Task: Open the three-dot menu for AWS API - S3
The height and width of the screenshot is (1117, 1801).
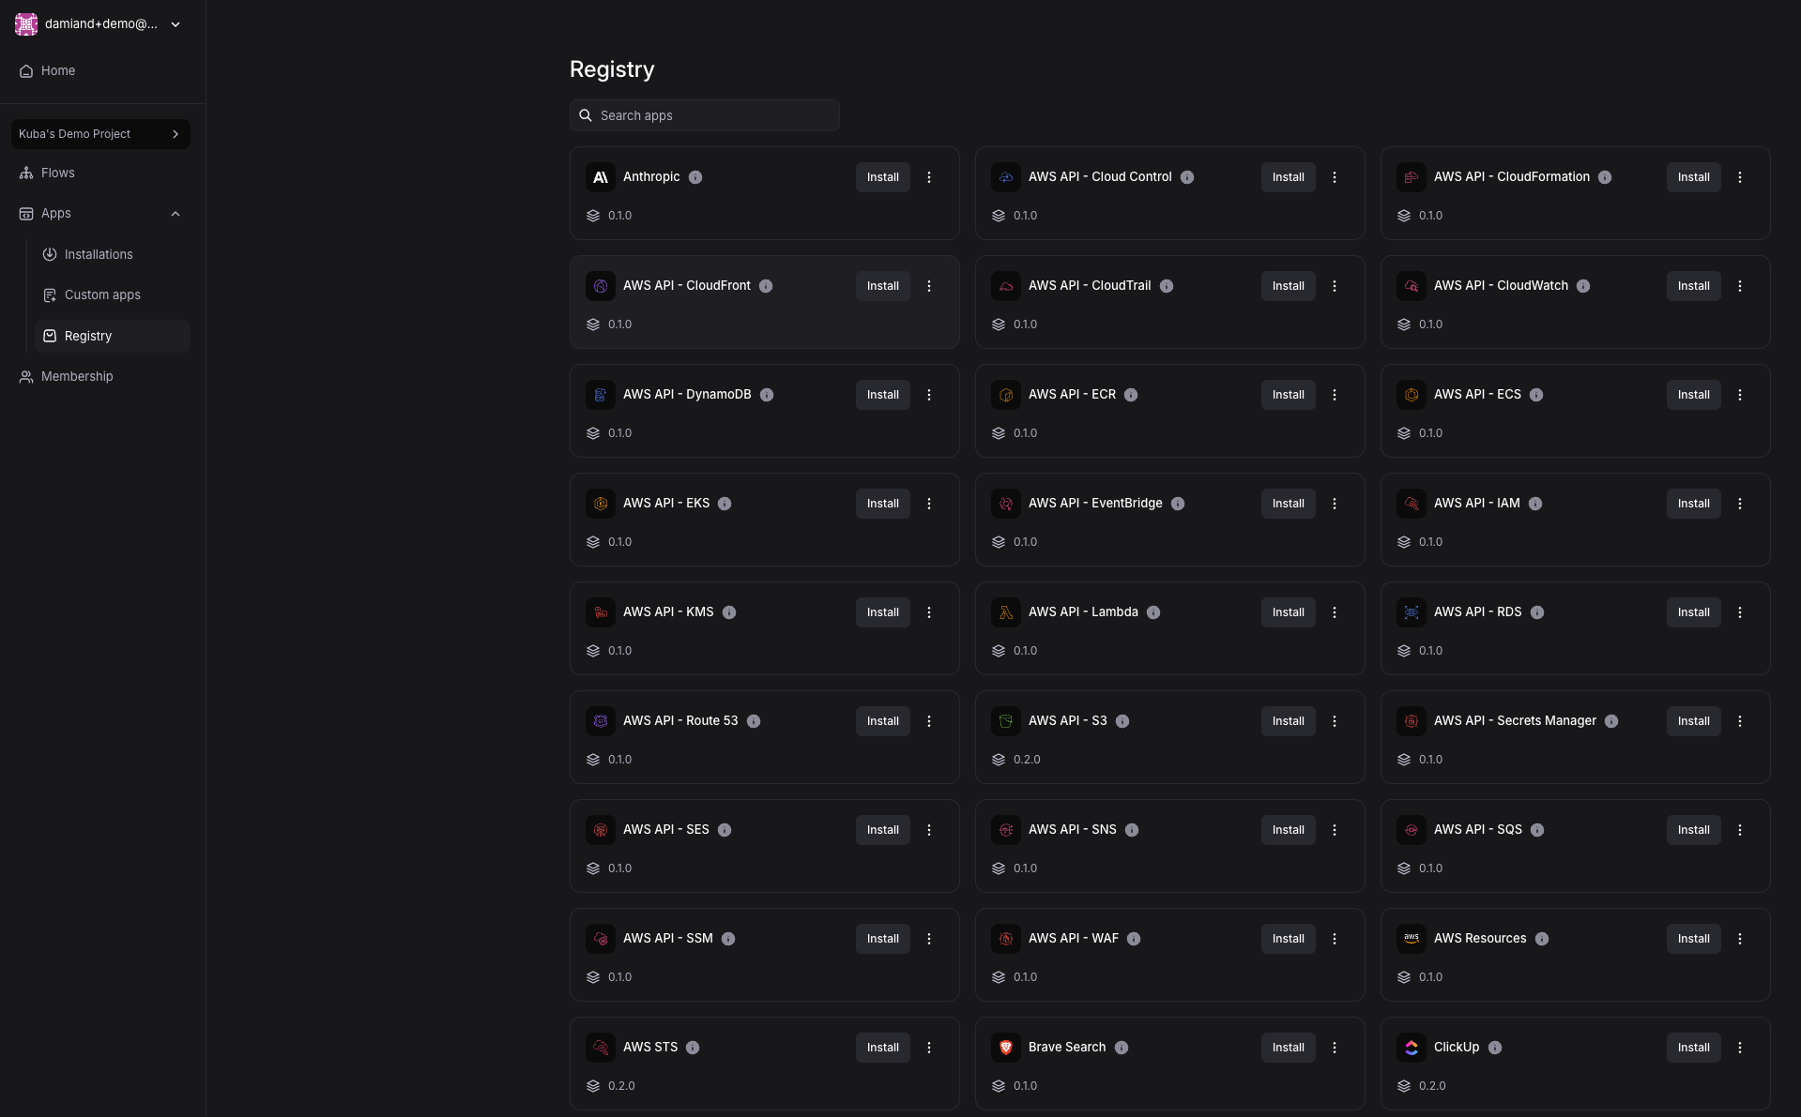Action: [1335, 721]
